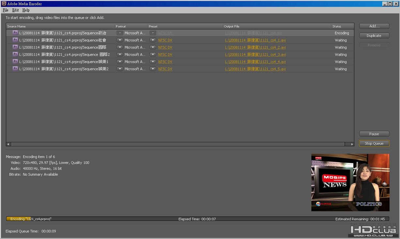Click right arrow of horizontal scrollbar

click(x=352, y=144)
